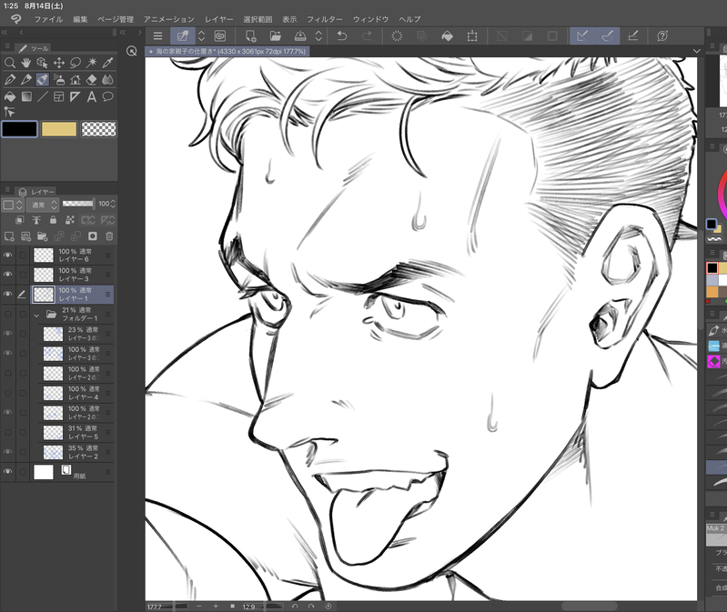Toggle Snap to special ruler icon
The width and height of the screenshot is (727, 612).
[608, 36]
